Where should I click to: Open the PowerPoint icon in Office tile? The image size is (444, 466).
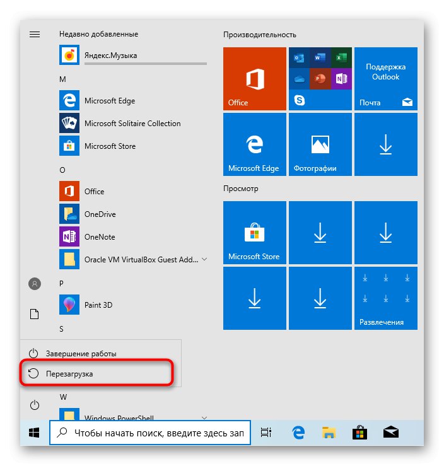[x=320, y=78]
